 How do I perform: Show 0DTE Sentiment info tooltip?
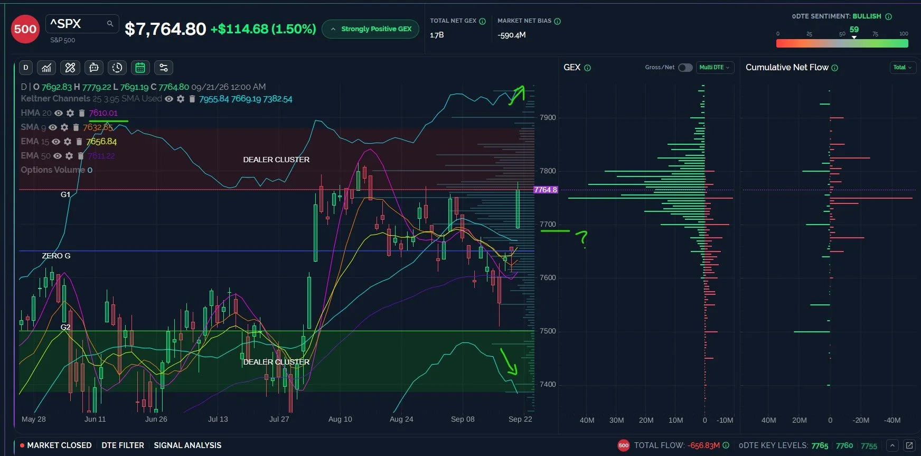888,16
